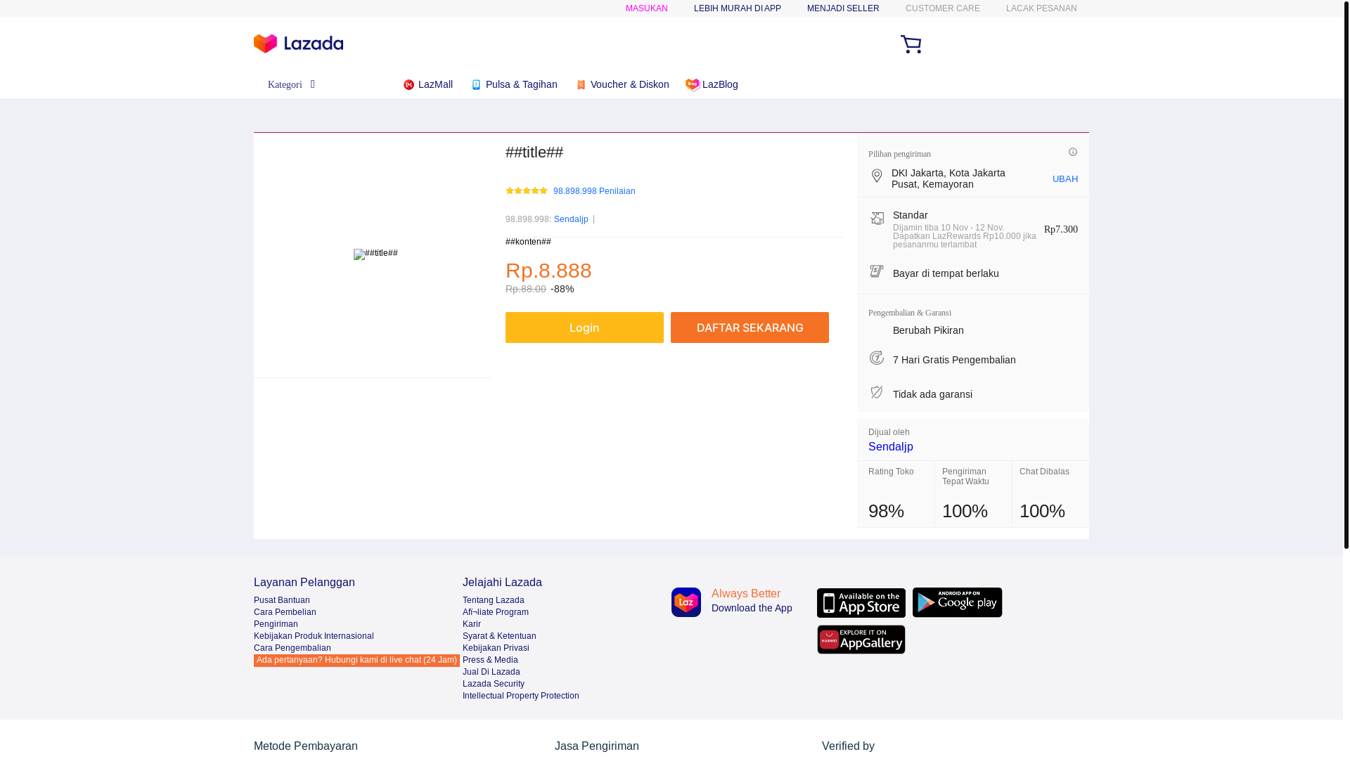The height and width of the screenshot is (759, 1350).
Task: Click the Rp.8.888 price text
Action: click(548, 271)
